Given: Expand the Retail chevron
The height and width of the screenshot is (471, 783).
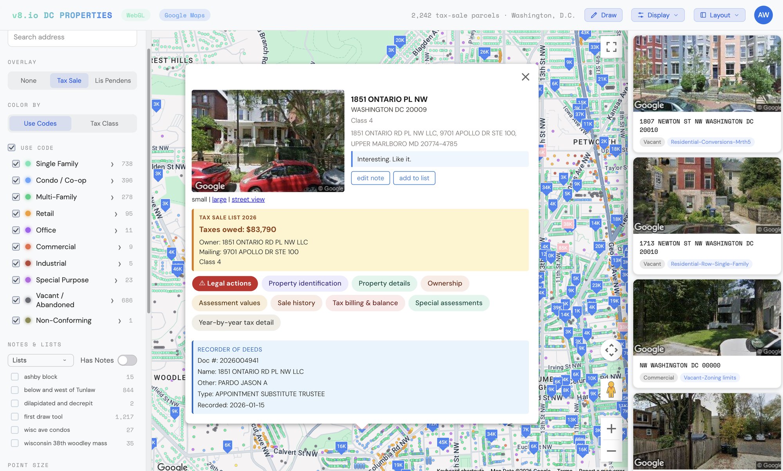Looking at the screenshot, I should 116,214.
